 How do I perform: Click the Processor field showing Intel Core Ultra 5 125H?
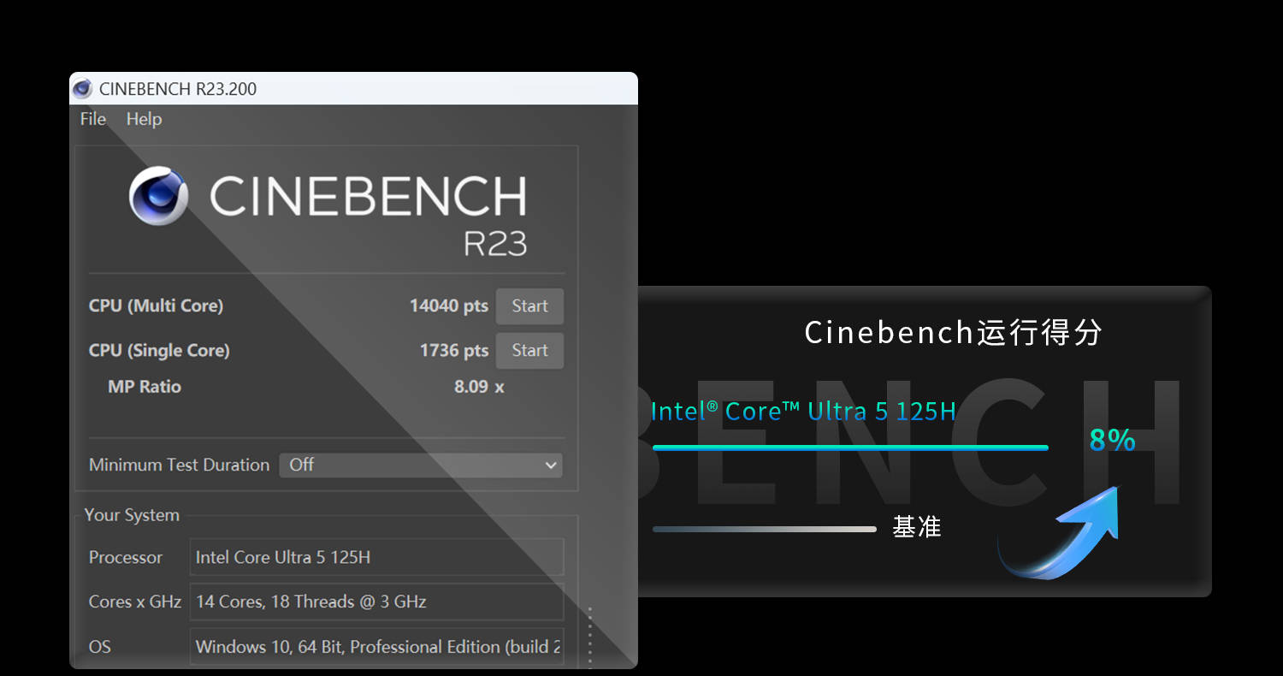pyautogui.click(x=376, y=557)
